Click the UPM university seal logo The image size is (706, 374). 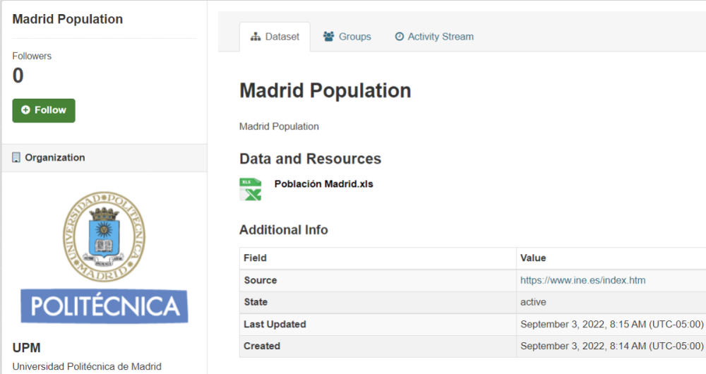[104, 236]
